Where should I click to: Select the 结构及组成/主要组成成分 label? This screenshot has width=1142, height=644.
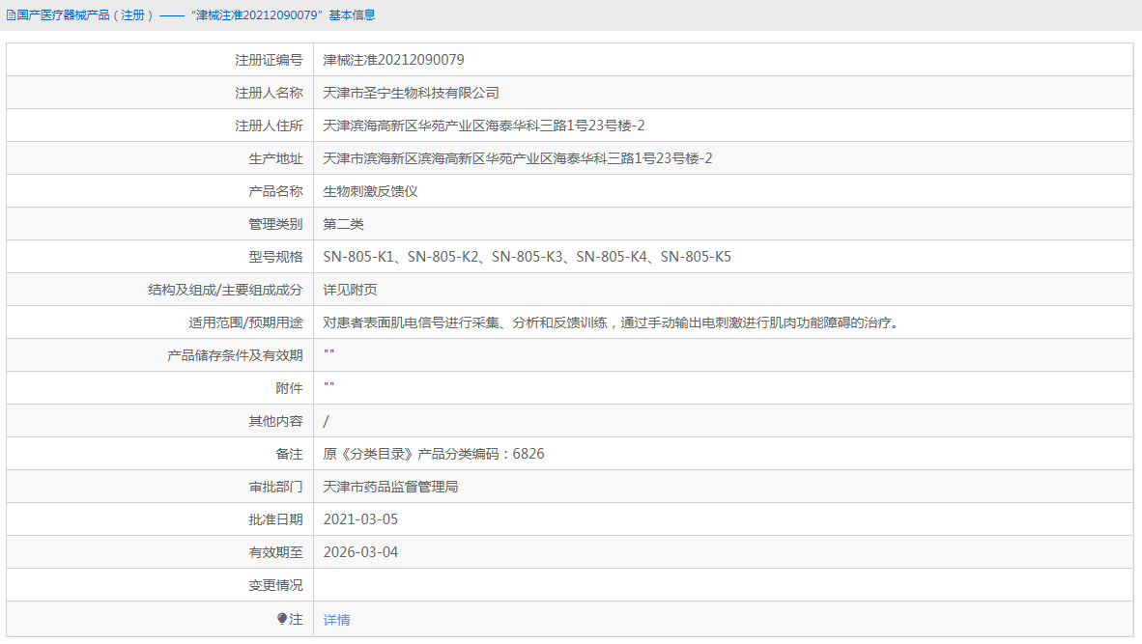pyautogui.click(x=225, y=290)
